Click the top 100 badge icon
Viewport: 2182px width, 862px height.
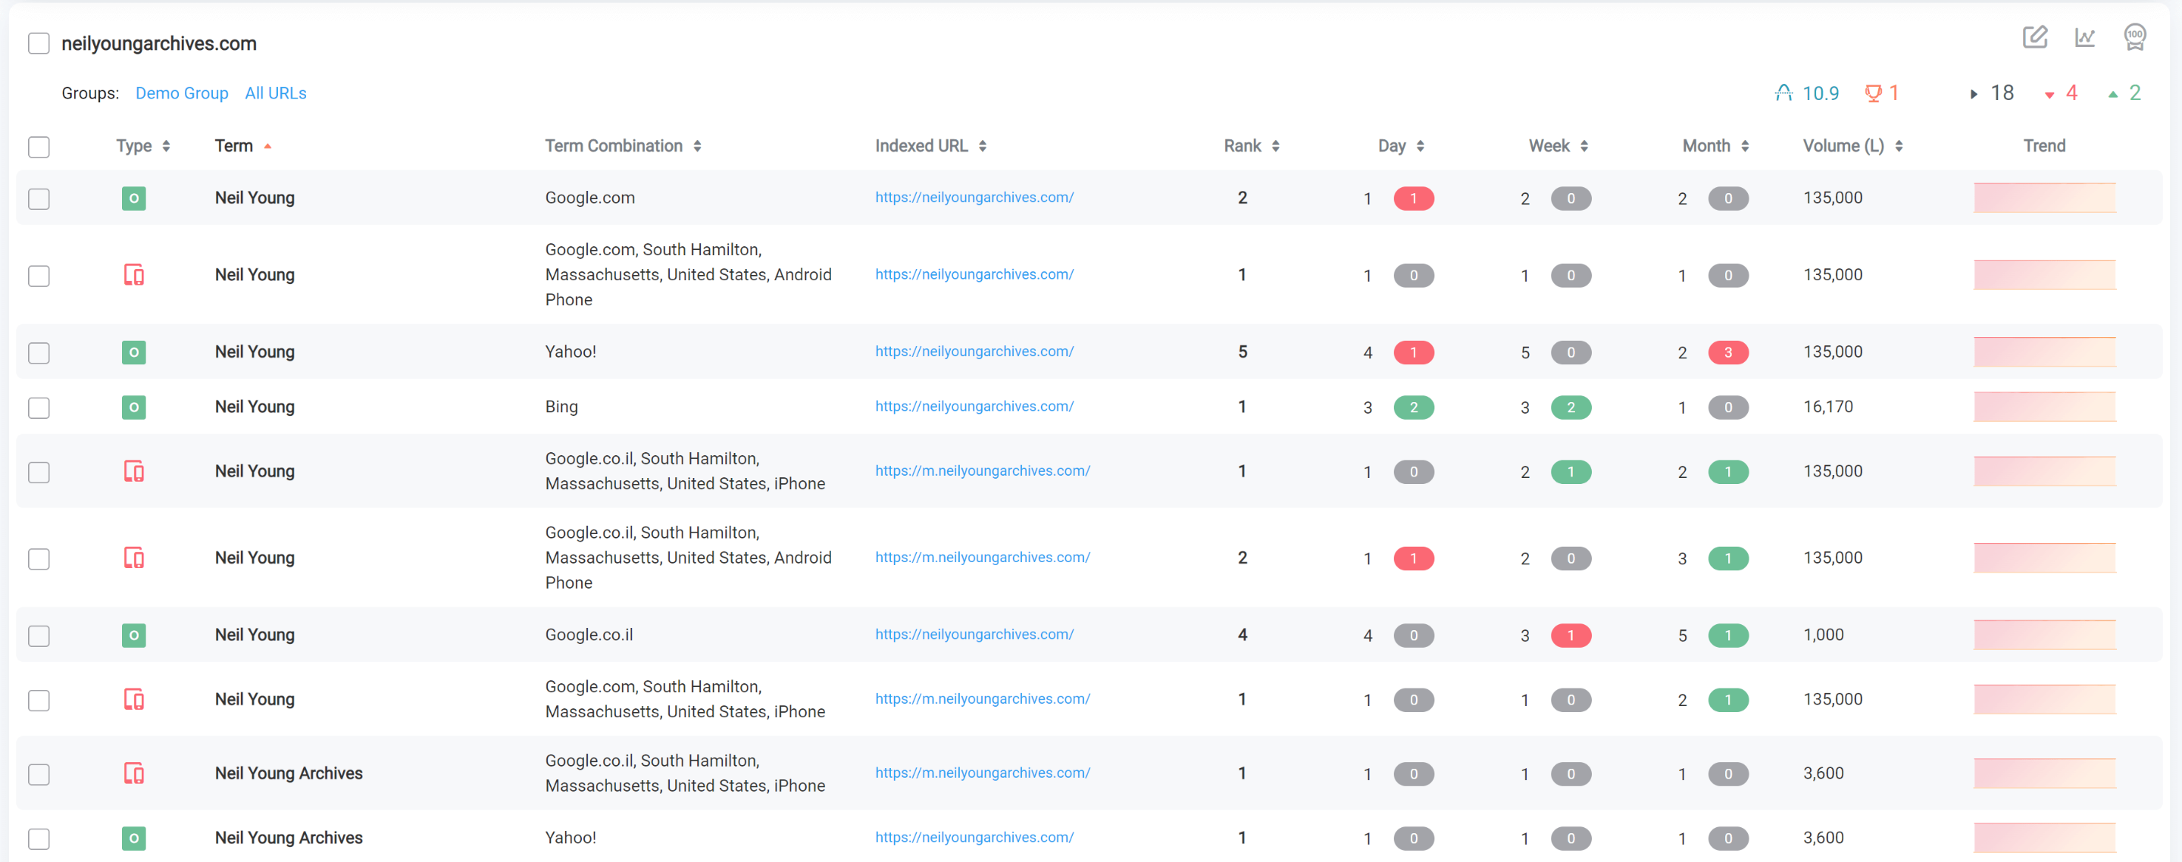point(2134,37)
